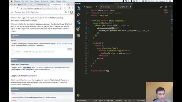Select the App.js editor tab
This screenshot has height=102, width=182.
(89, 7)
